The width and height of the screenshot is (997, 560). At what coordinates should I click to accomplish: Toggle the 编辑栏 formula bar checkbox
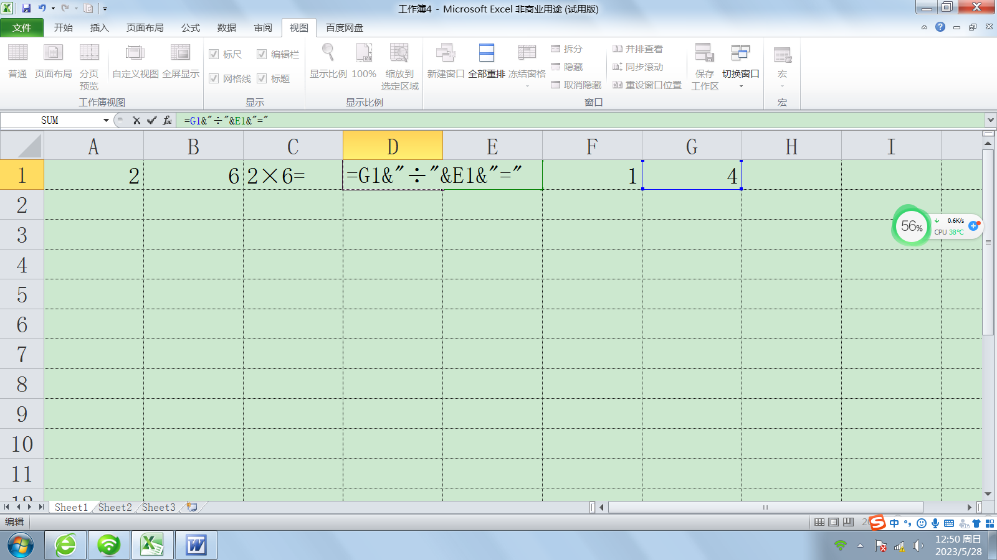pos(262,54)
